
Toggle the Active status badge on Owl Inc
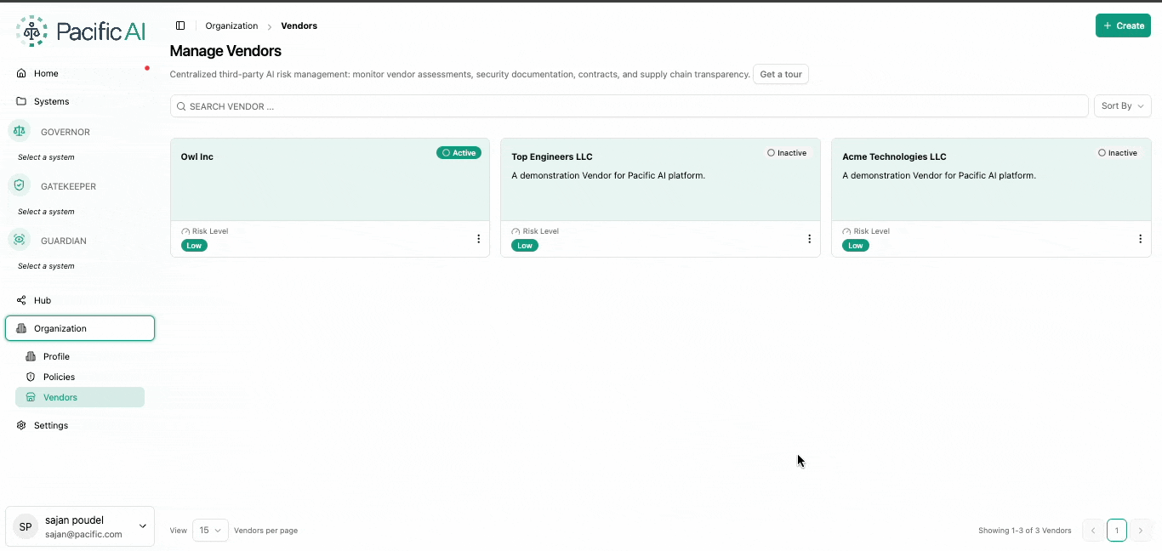click(459, 153)
